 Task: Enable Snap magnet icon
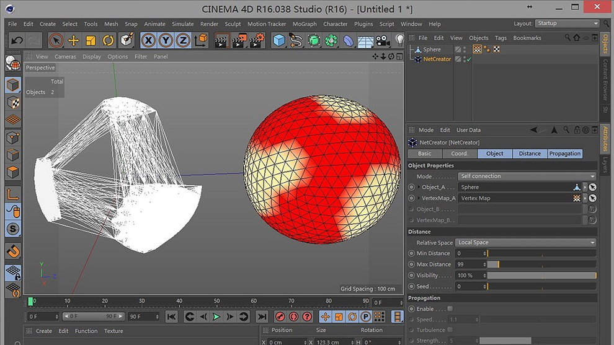tap(13, 251)
